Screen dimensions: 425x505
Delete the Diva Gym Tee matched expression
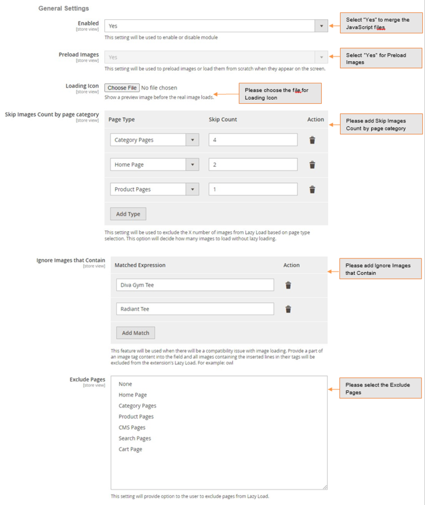point(288,285)
